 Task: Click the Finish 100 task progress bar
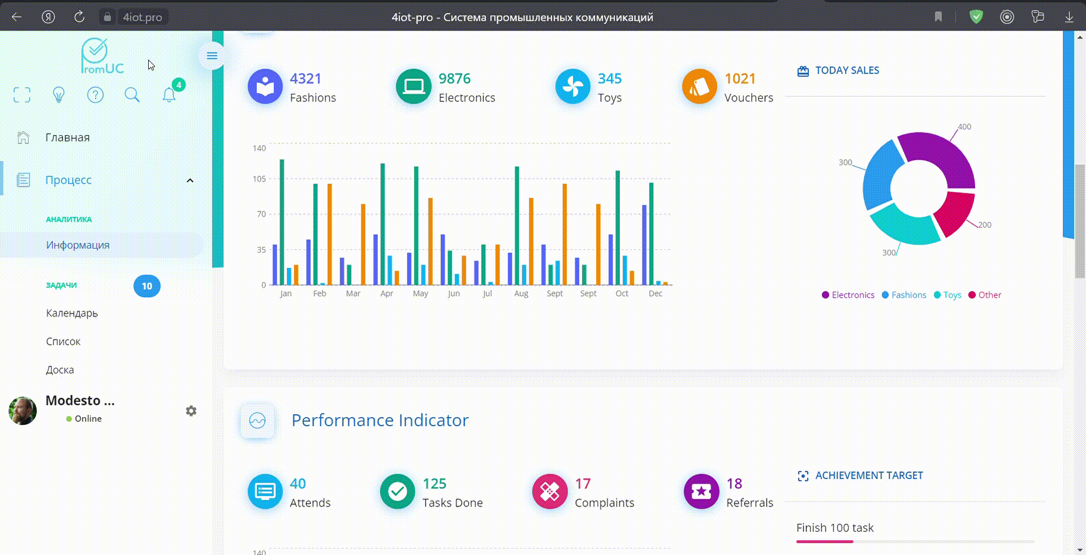915,541
